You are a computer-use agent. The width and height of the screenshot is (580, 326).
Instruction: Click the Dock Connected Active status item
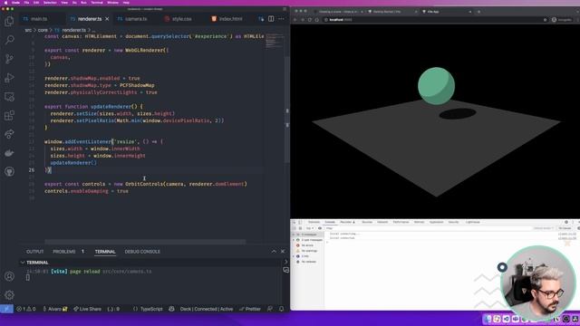(x=207, y=309)
